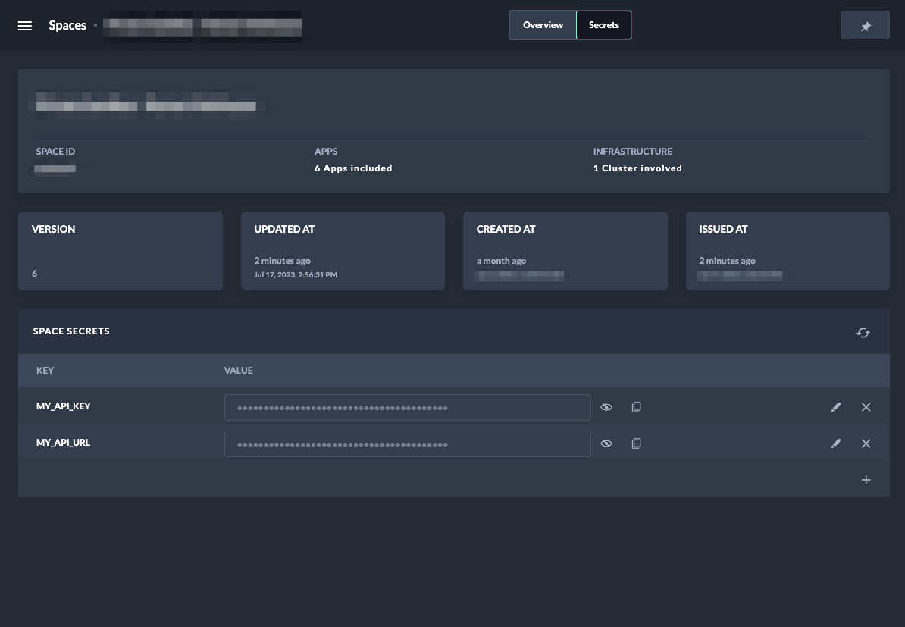The height and width of the screenshot is (627, 905).
Task: Select the Secrets tab
Action: (x=603, y=25)
